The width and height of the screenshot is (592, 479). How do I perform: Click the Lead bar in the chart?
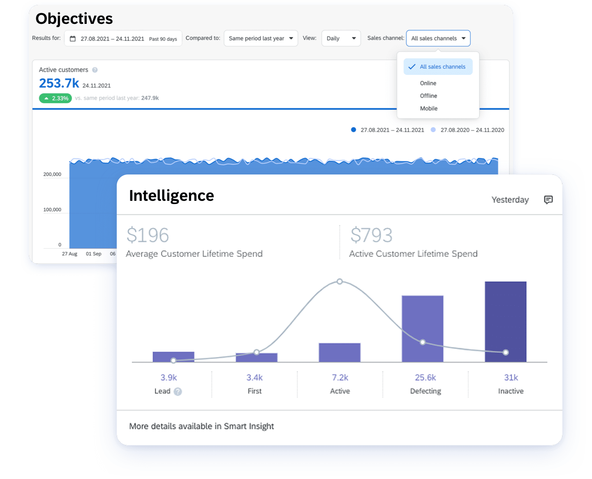pyautogui.click(x=173, y=357)
